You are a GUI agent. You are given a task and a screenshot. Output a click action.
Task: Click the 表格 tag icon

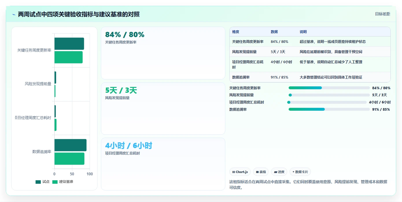point(257,172)
